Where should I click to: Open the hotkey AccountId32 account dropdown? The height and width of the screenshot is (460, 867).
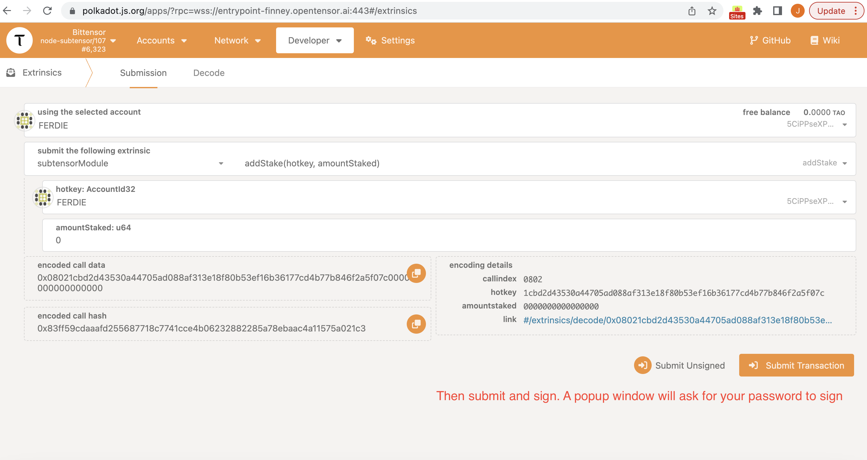[x=844, y=202]
